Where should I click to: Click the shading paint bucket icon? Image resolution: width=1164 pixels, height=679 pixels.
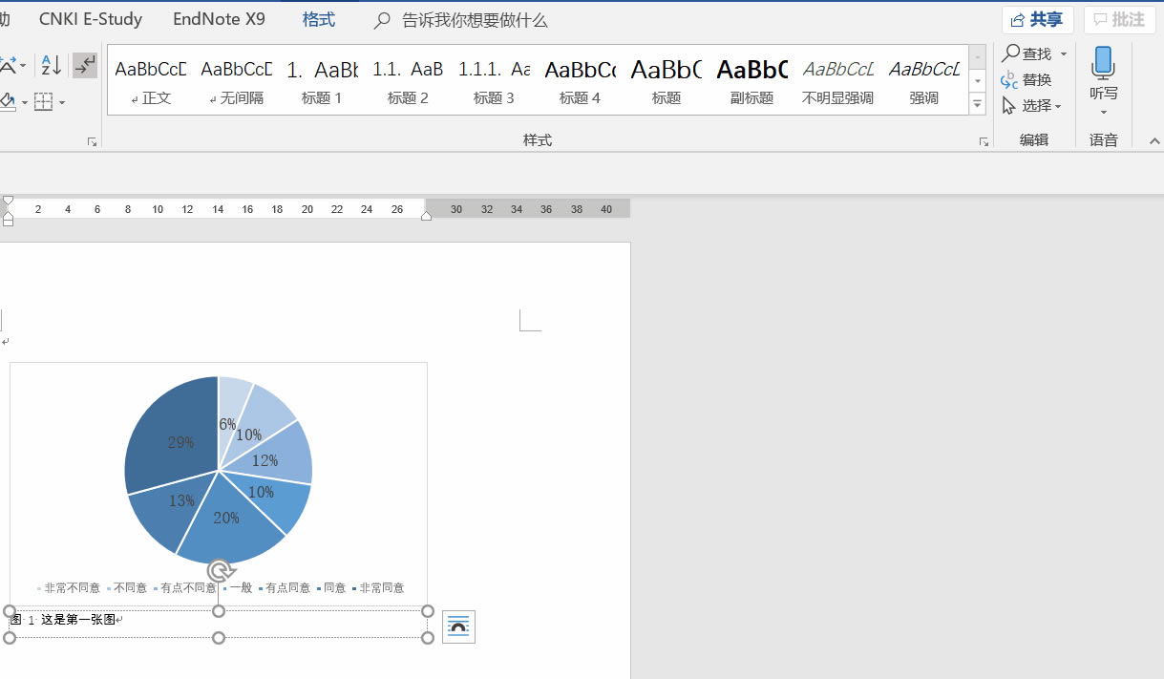pos(8,101)
